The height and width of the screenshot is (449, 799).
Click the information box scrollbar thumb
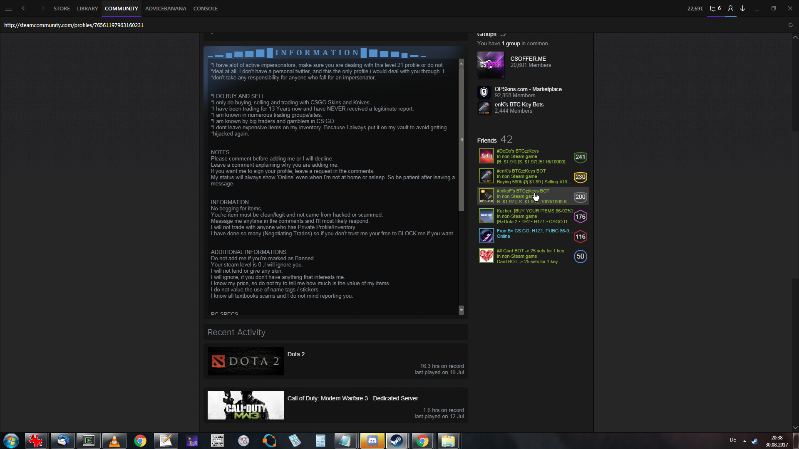pos(461,139)
